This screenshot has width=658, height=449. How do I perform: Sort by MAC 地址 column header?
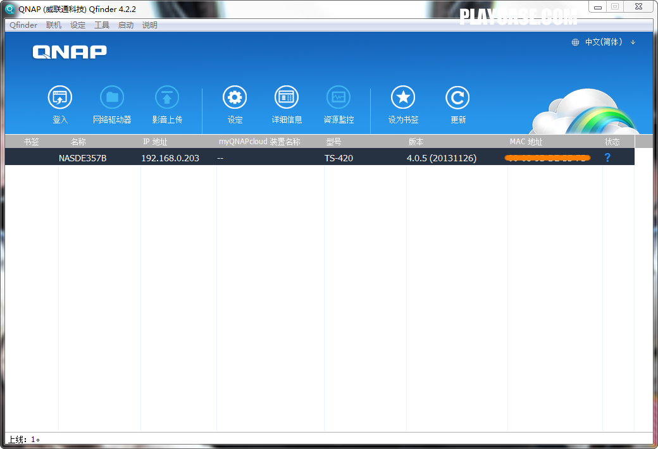[526, 142]
